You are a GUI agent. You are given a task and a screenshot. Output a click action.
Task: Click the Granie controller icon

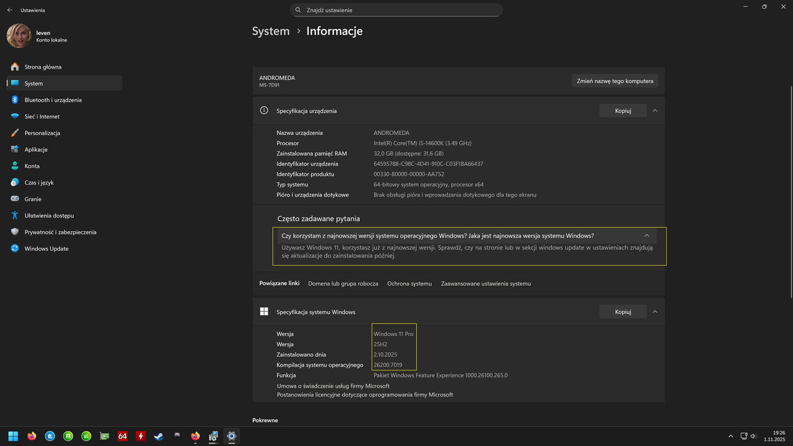pyautogui.click(x=15, y=199)
